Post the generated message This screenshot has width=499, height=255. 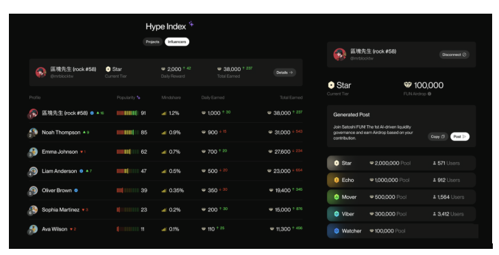(459, 137)
